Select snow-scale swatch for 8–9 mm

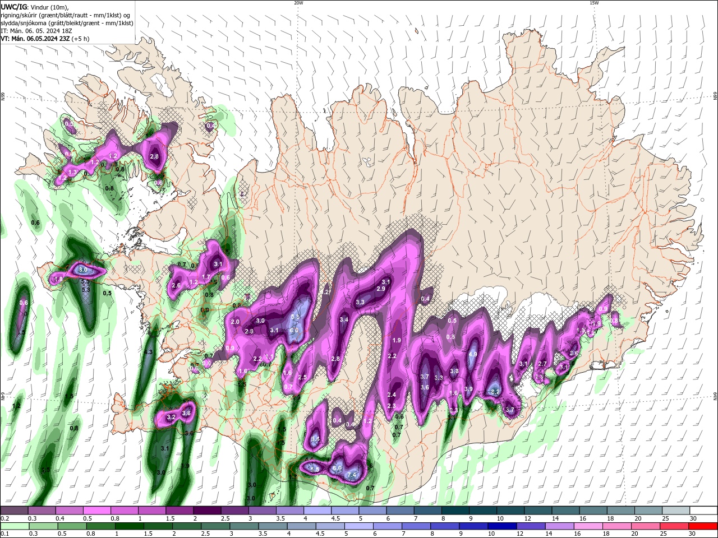tap(455, 511)
